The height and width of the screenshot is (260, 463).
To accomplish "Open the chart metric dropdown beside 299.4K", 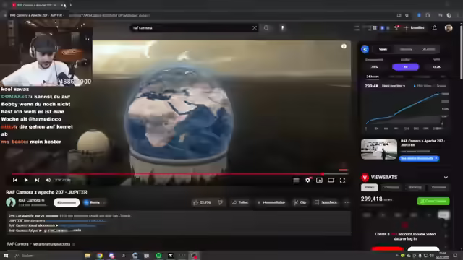I will [x=394, y=86].
